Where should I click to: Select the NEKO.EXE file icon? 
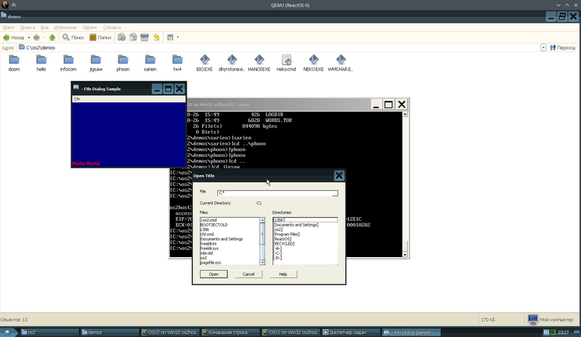click(x=314, y=62)
